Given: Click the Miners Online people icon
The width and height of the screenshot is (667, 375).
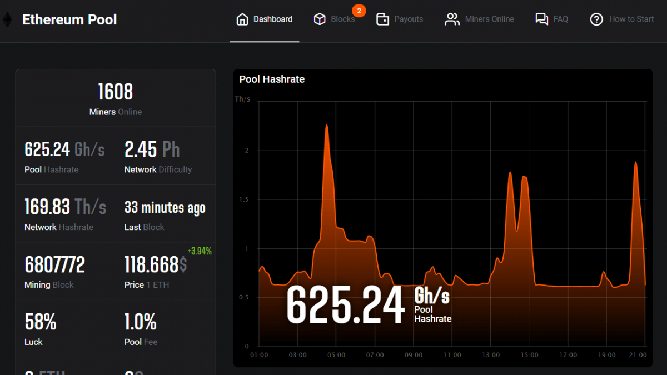Looking at the screenshot, I should click(452, 18).
